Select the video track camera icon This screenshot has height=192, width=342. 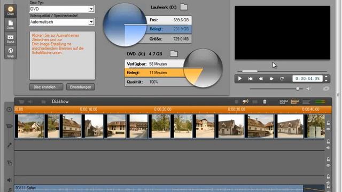point(9,126)
